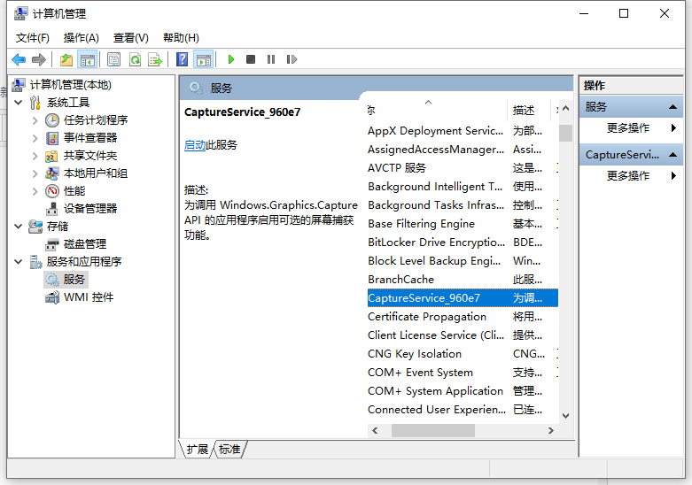Viewport: 692px width, 485px height.
Task: Select the BranchCache service row
Action: click(401, 279)
